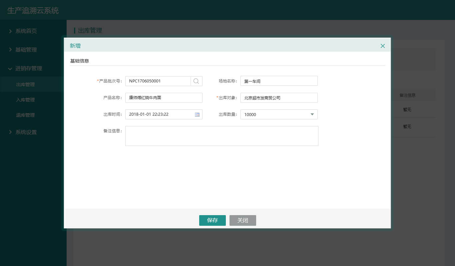455x266 pixels.
Task: Select 出库管理 in the sidebar
Action: pyautogui.click(x=25, y=84)
